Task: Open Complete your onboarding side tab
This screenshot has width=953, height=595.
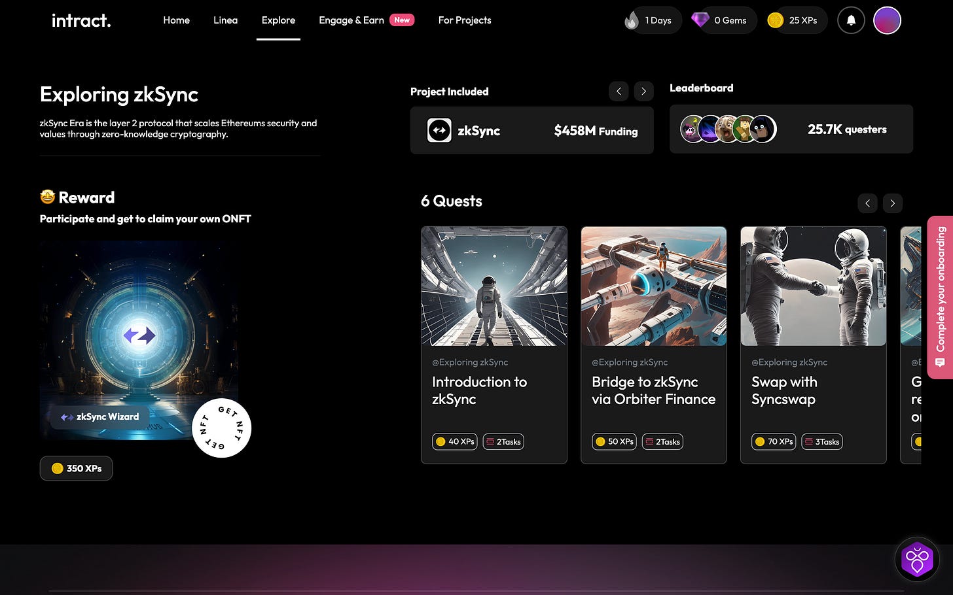Action: [x=940, y=297]
